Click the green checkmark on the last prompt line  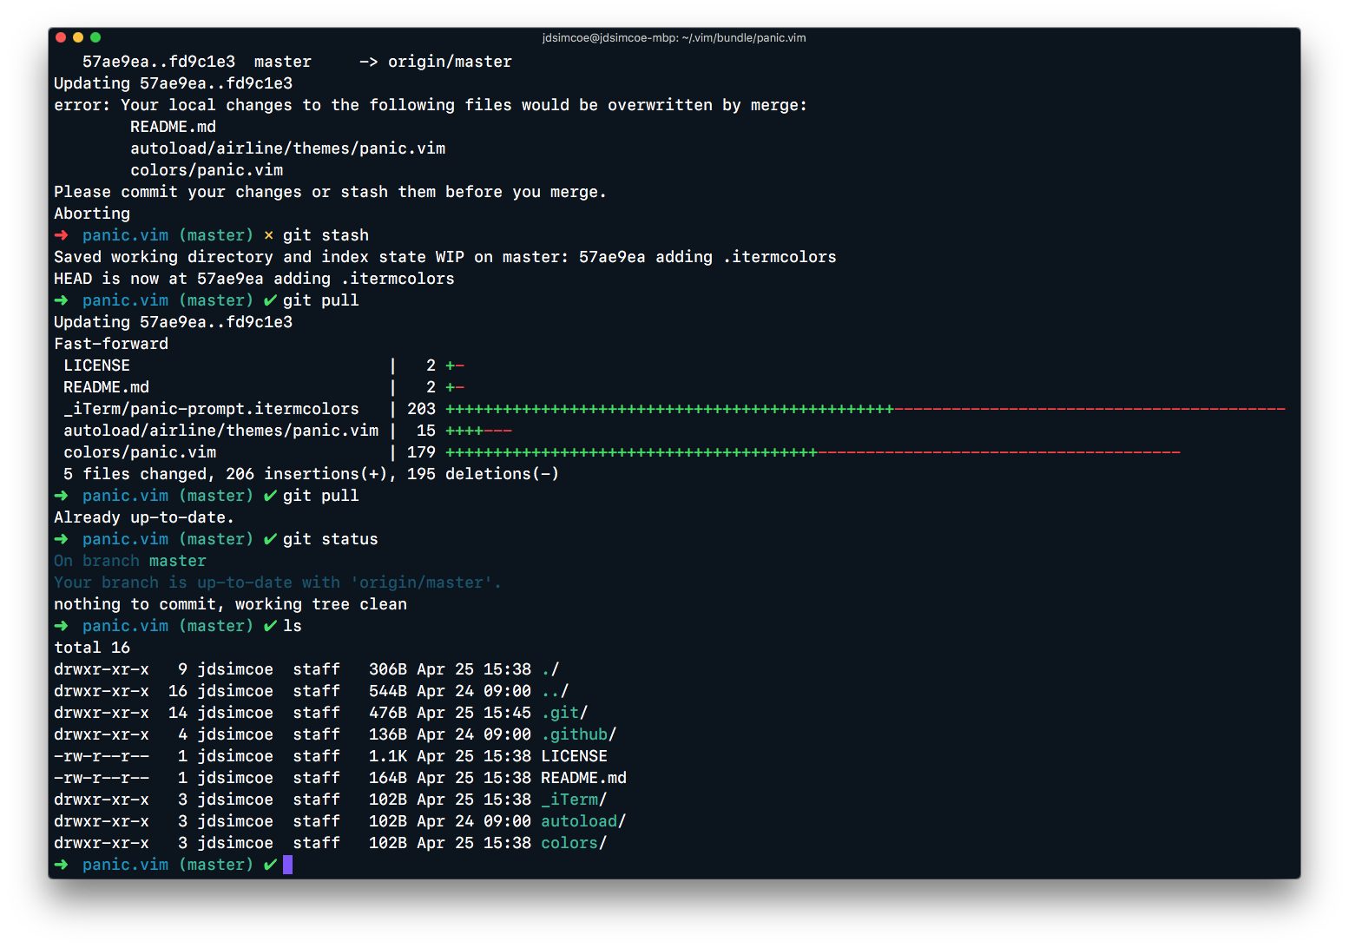[270, 865]
